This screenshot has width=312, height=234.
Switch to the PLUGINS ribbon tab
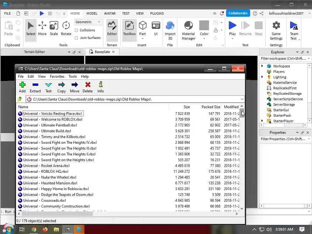tap(157, 13)
